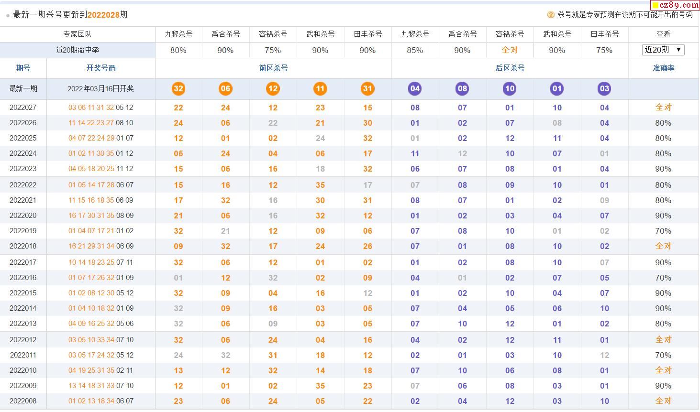
Task: Click the orange ball 12 in latest row
Action: 273,88
